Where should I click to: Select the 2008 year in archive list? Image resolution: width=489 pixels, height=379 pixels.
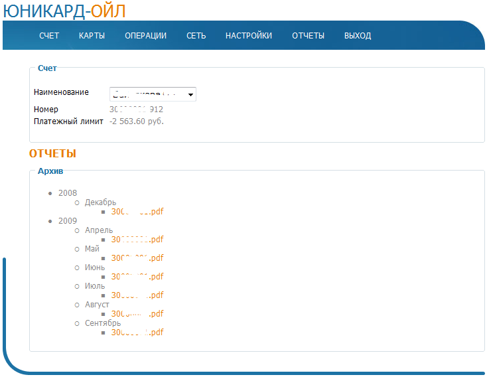(68, 193)
